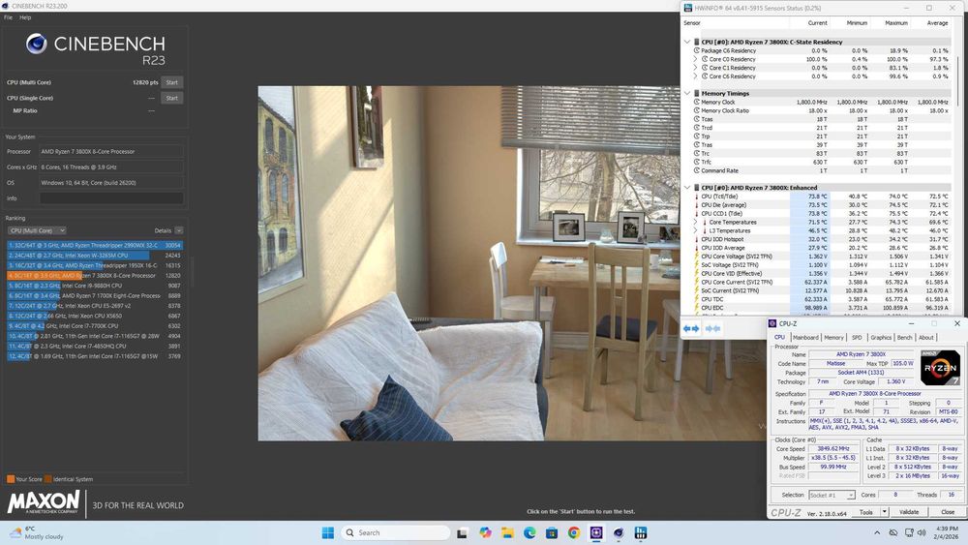Show hidden system tray icons chevron
The image size is (968, 545).
tap(877, 532)
